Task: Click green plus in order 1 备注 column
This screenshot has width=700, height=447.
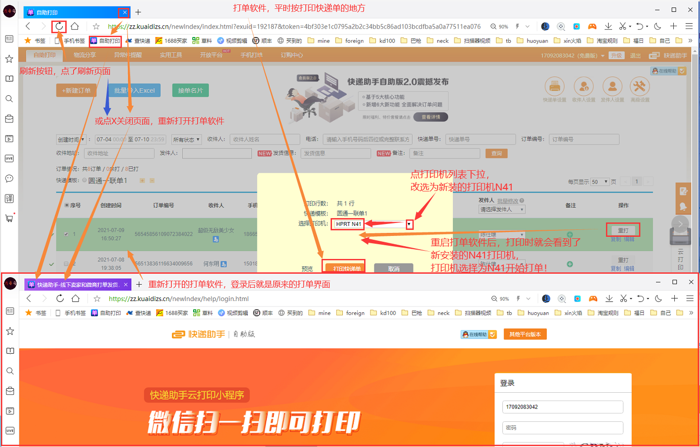Action: [x=570, y=234]
